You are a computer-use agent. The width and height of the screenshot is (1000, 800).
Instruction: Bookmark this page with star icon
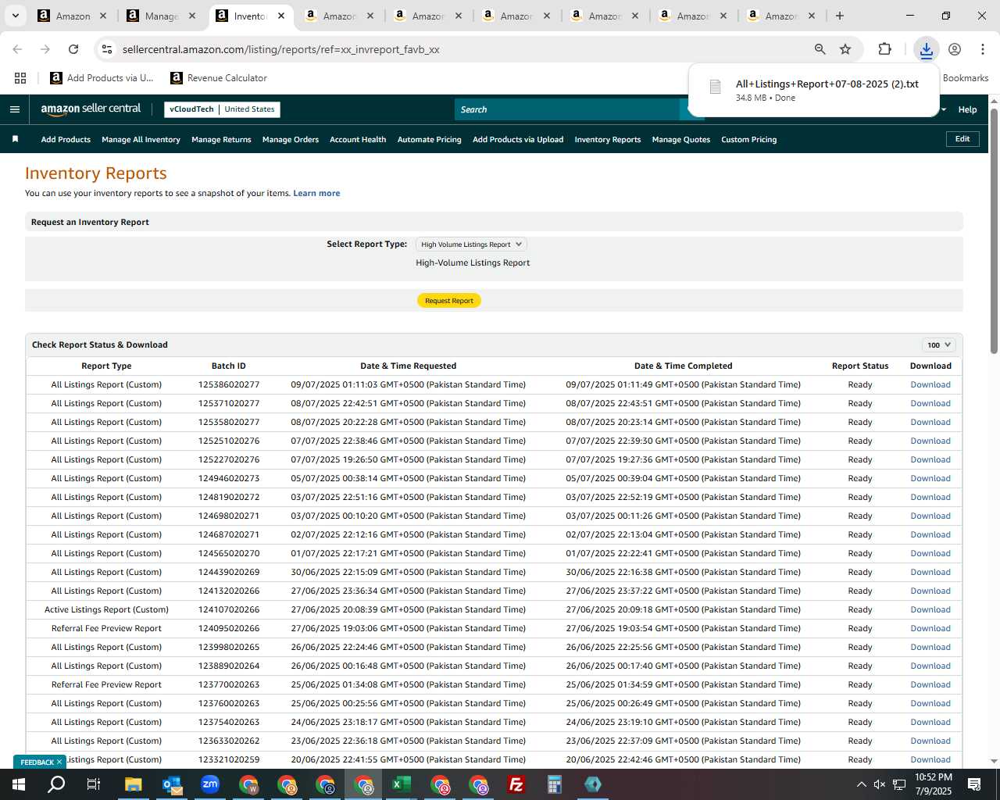[x=845, y=49]
